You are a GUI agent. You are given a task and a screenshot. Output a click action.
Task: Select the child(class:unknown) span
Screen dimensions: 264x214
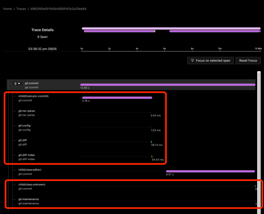click(x=31, y=184)
